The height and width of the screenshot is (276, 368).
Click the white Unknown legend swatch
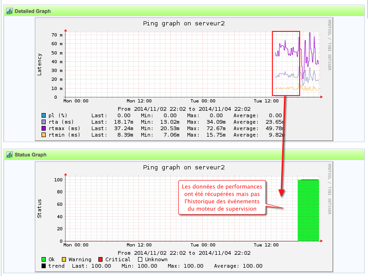click(x=140, y=259)
